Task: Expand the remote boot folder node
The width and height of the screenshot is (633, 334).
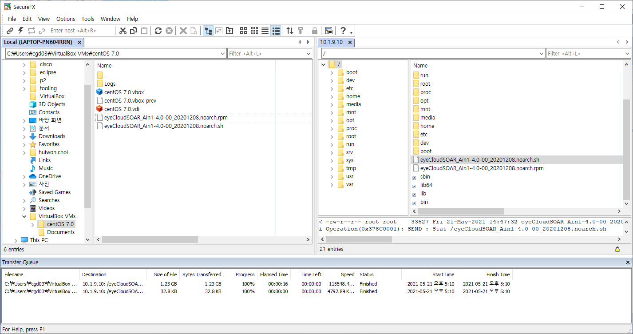Action: [332, 72]
